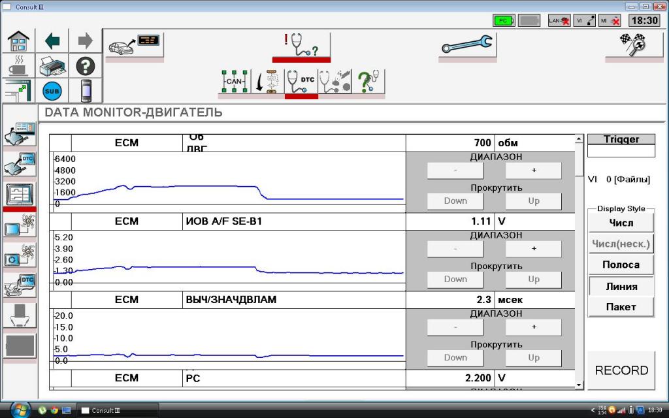Select the DTC stethoscope toolbar icon
The width and height of the screenshot is (669, 418).
(301, 82)
